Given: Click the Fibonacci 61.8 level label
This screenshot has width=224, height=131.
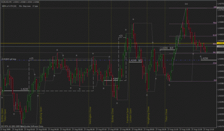Looking at the screenshot, I should tap(215, 35).
